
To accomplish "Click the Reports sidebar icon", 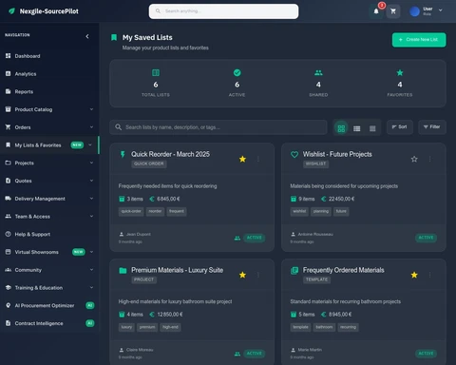I will (x=9, y=91).
